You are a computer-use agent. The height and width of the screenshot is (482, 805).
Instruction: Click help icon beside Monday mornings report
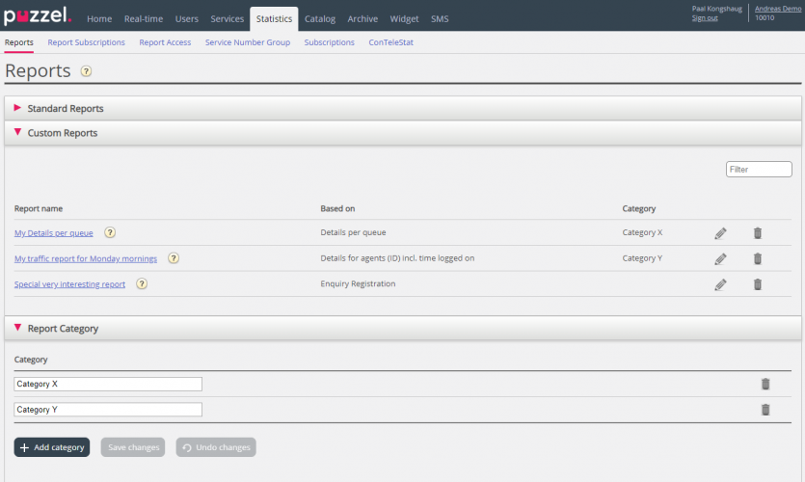[x=174, y=258]
